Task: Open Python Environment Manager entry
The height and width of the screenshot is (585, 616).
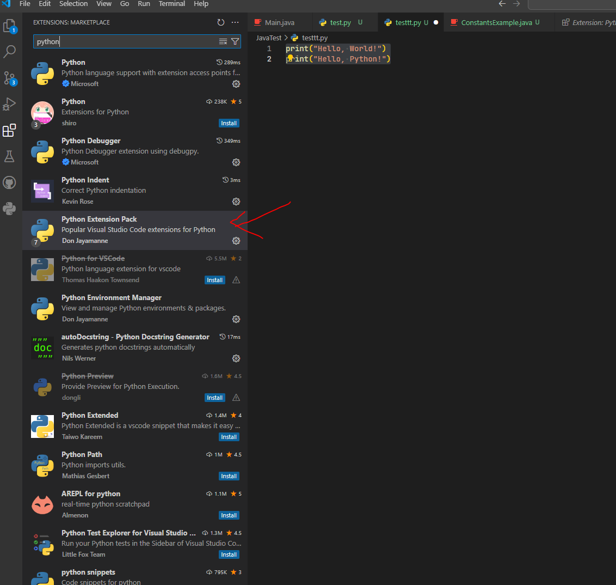Action: tap(135, 309)
